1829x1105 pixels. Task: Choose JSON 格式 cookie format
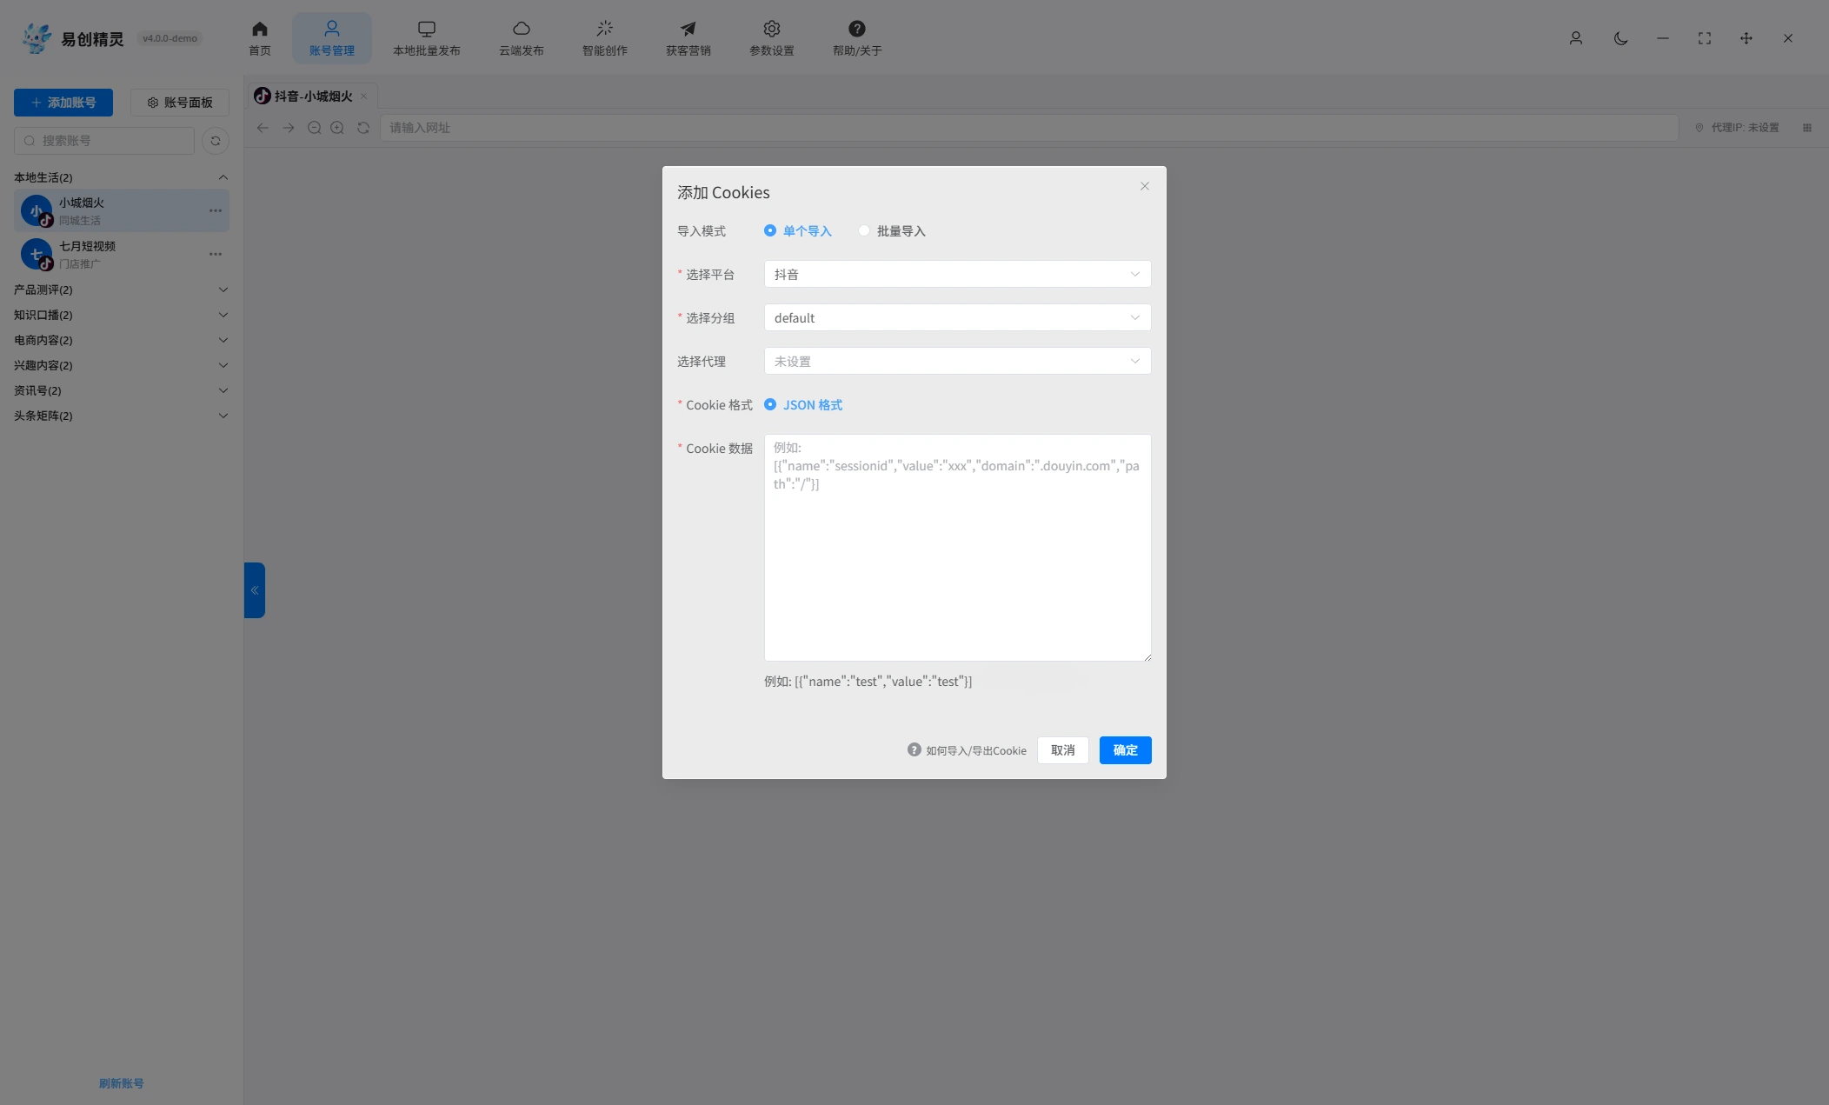click(x=803, y=405)
